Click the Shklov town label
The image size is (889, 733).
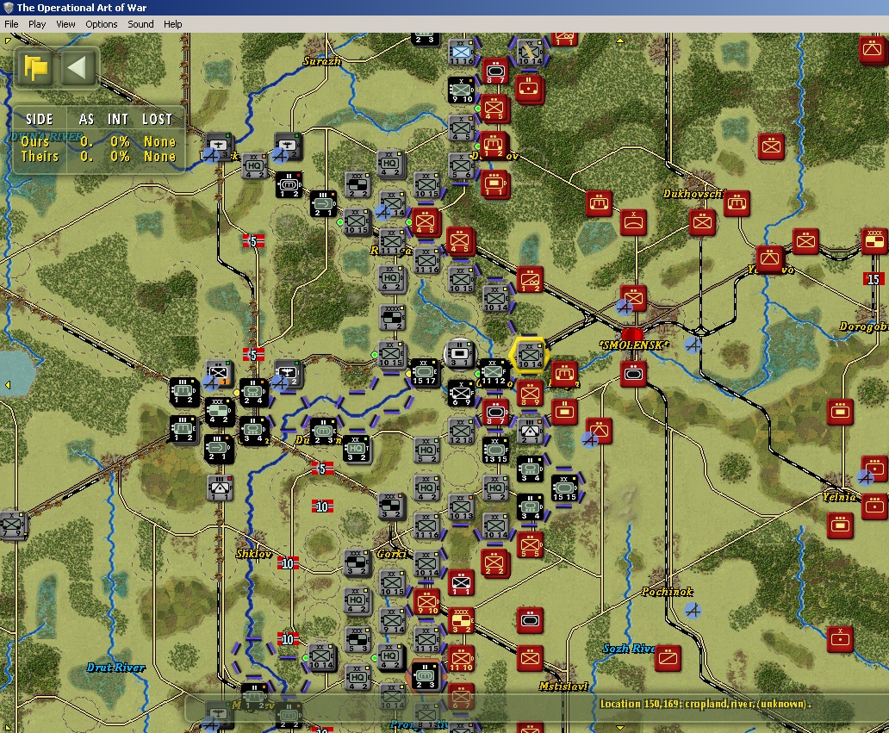click(x=253, y=553)
